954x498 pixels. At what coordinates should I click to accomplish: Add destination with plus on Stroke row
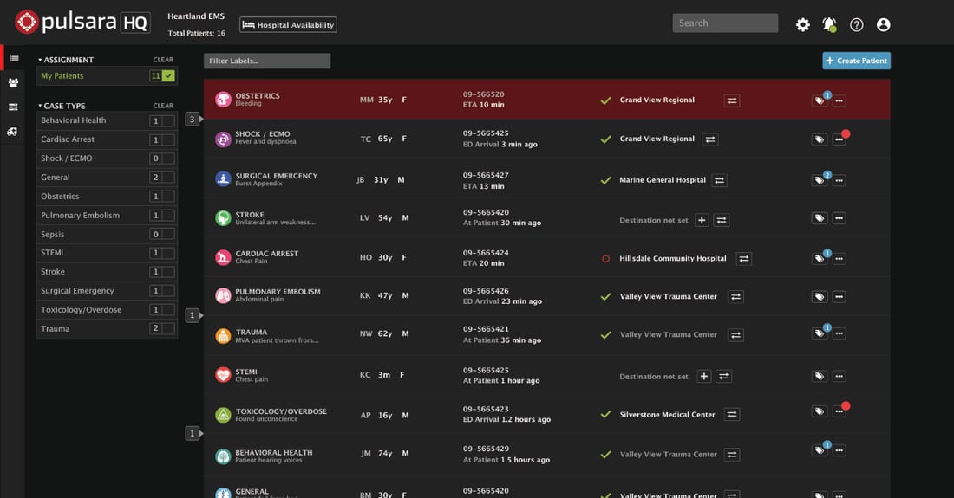tap(702, 220)
